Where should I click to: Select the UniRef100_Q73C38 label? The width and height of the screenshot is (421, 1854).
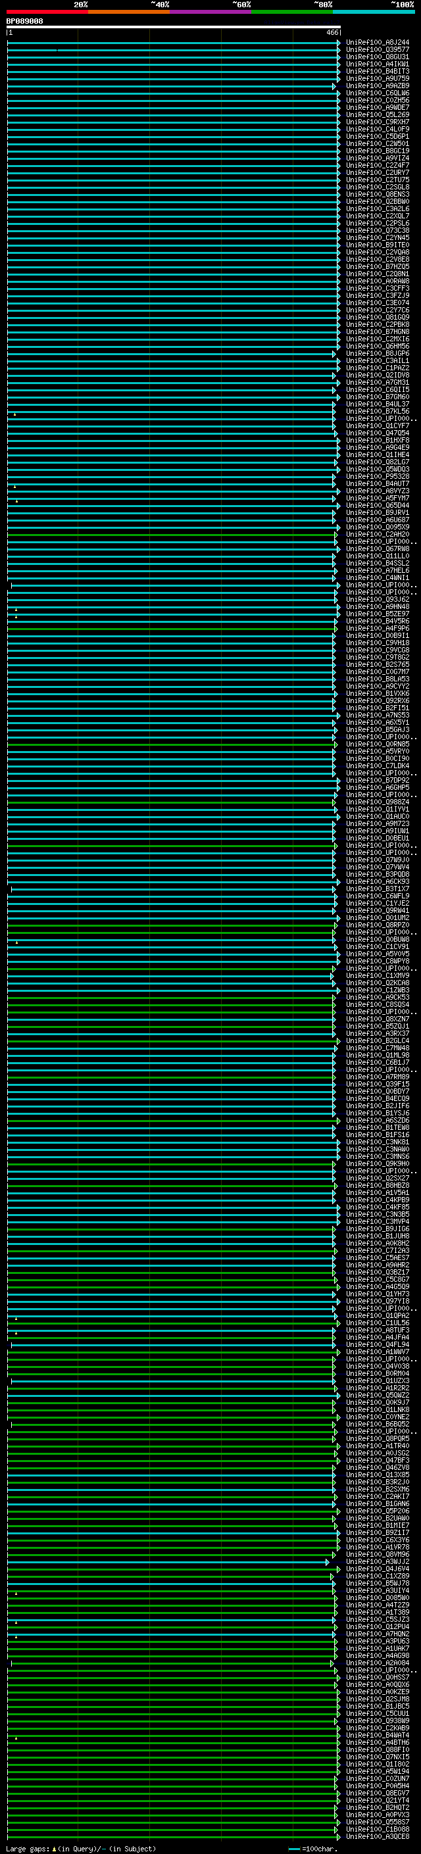tap(378, 231)
